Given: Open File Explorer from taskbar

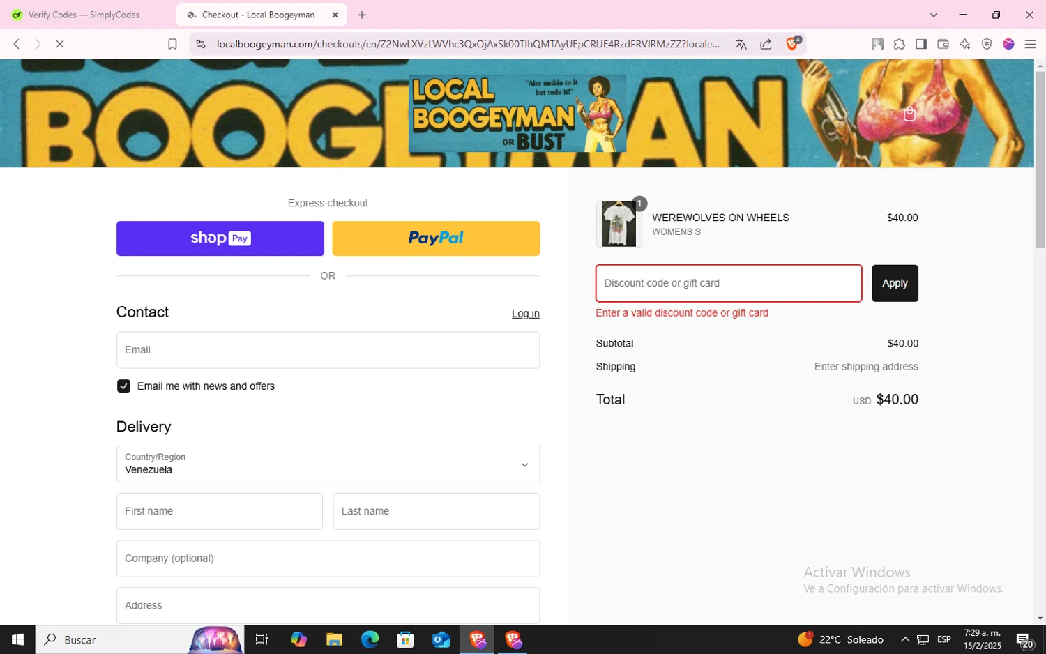Looking at the screenshot, I should click(x=334, y=639).
